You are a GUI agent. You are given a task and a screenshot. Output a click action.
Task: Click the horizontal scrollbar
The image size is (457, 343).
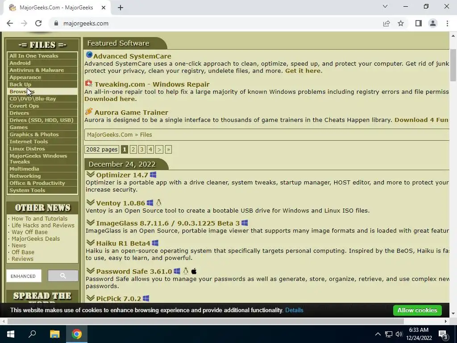[205, 321]
